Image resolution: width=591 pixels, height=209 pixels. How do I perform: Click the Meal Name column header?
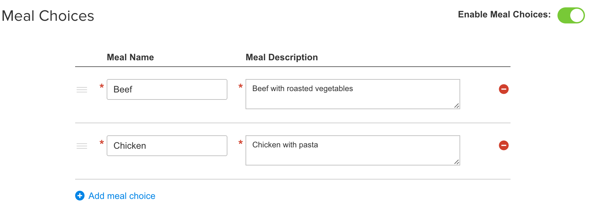(130, 57)
